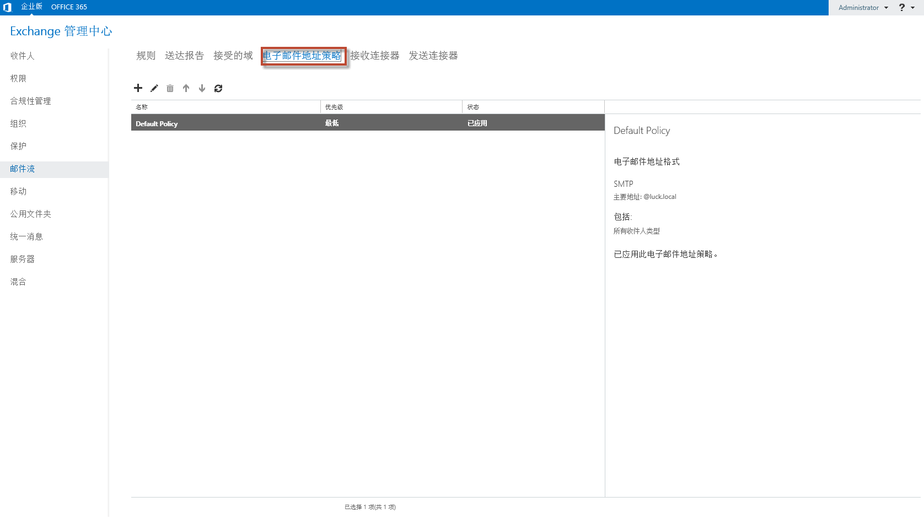
Task: Open the 服务器 section
Action: tap(22, 259)
